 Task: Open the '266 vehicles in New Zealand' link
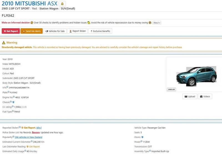[29, 137]
